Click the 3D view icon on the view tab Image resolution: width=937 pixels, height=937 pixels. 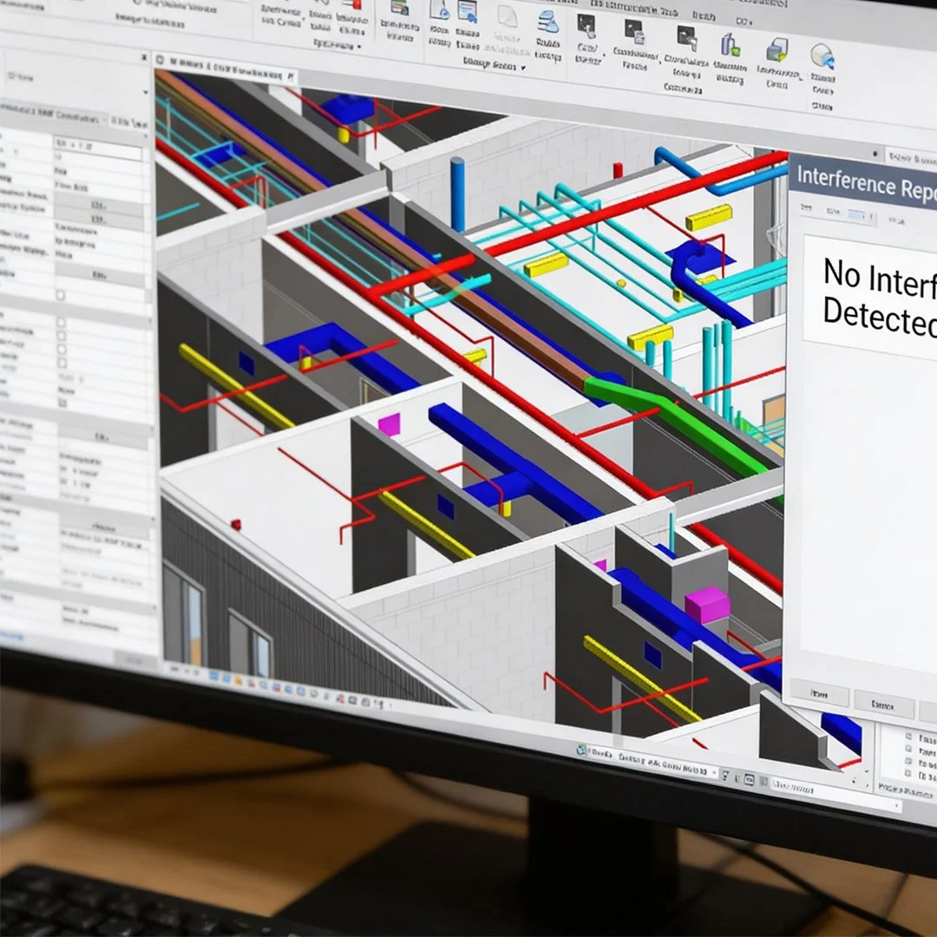tap(160, 60)
